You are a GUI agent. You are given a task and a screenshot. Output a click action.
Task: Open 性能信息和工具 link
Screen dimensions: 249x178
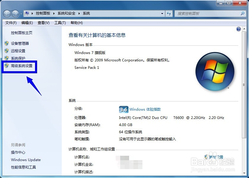point(23,167)
